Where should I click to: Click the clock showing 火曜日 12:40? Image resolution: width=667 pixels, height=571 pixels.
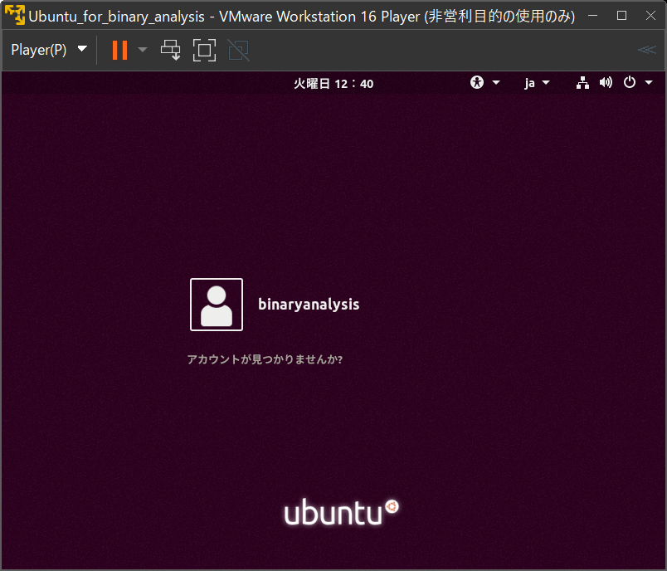coord(333,83)
